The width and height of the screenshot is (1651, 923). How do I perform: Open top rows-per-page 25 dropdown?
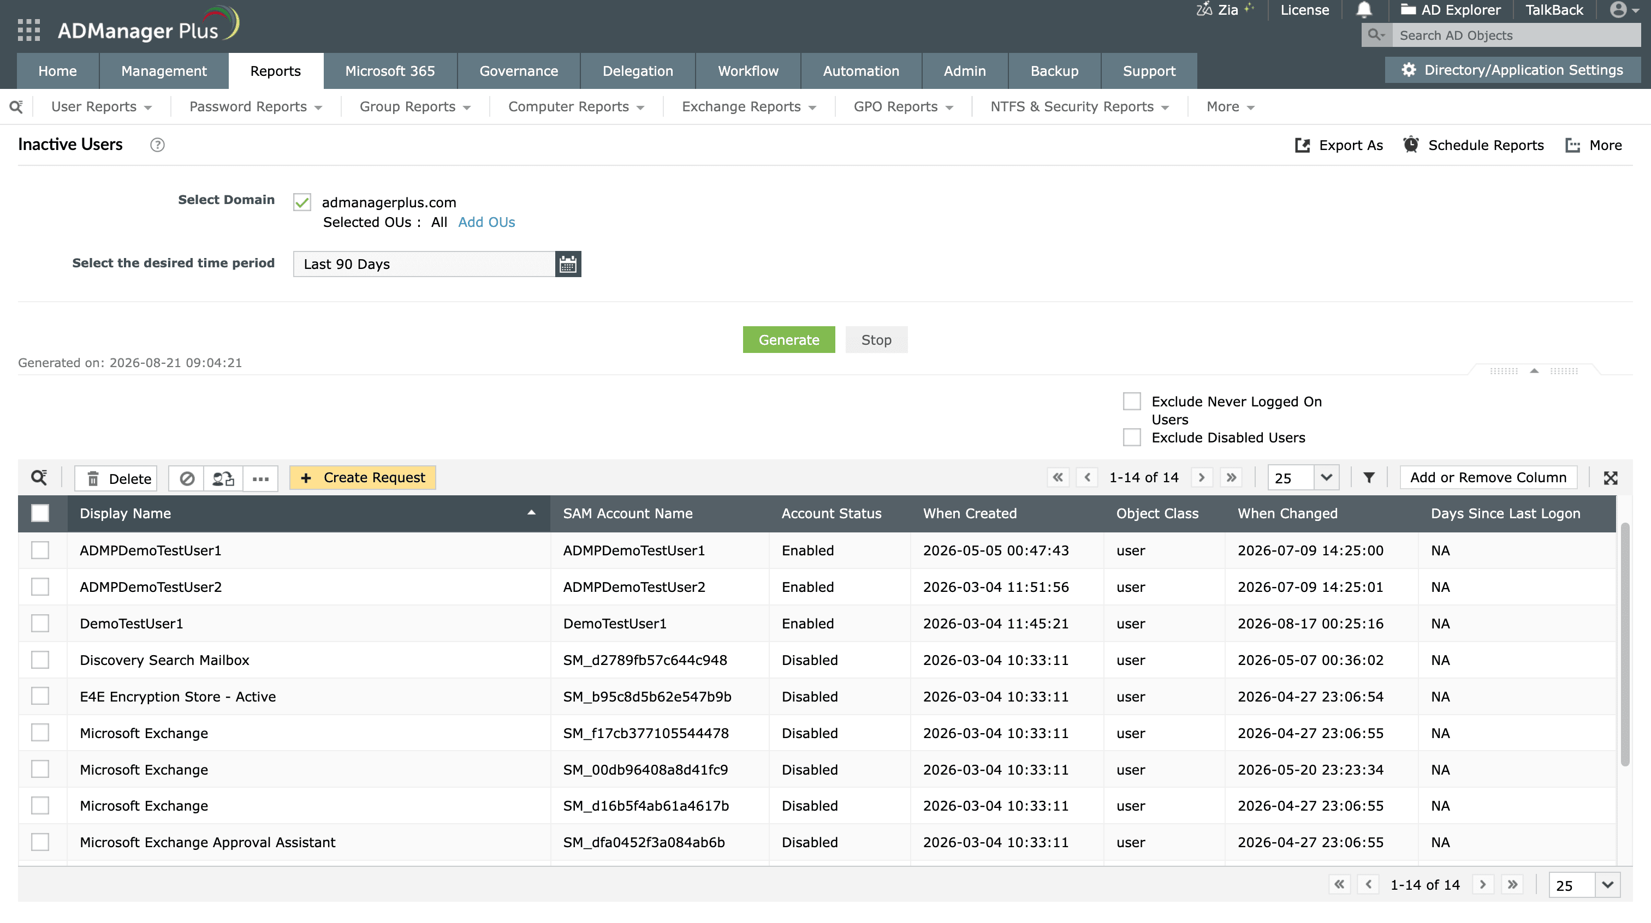pos(1326,478)
